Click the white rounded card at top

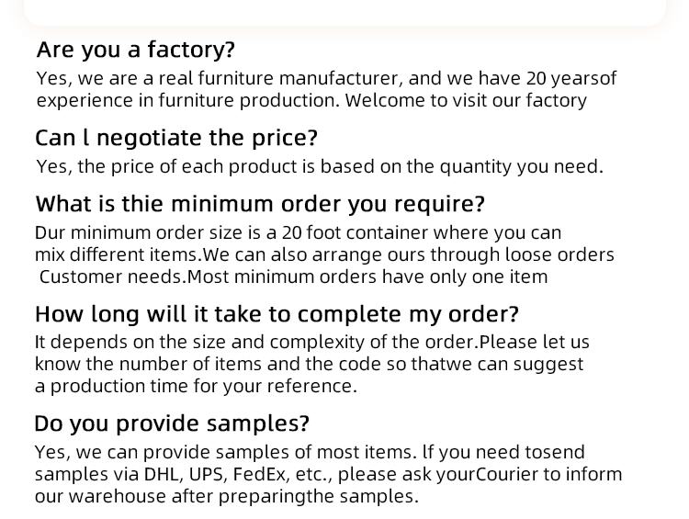[x=344, y=12]
